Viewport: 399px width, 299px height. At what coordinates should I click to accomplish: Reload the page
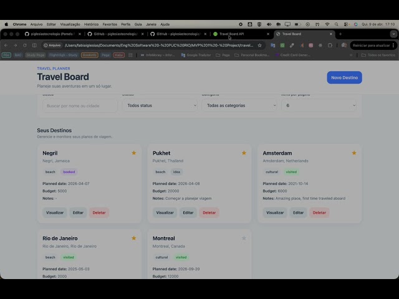tap(25, 45)
